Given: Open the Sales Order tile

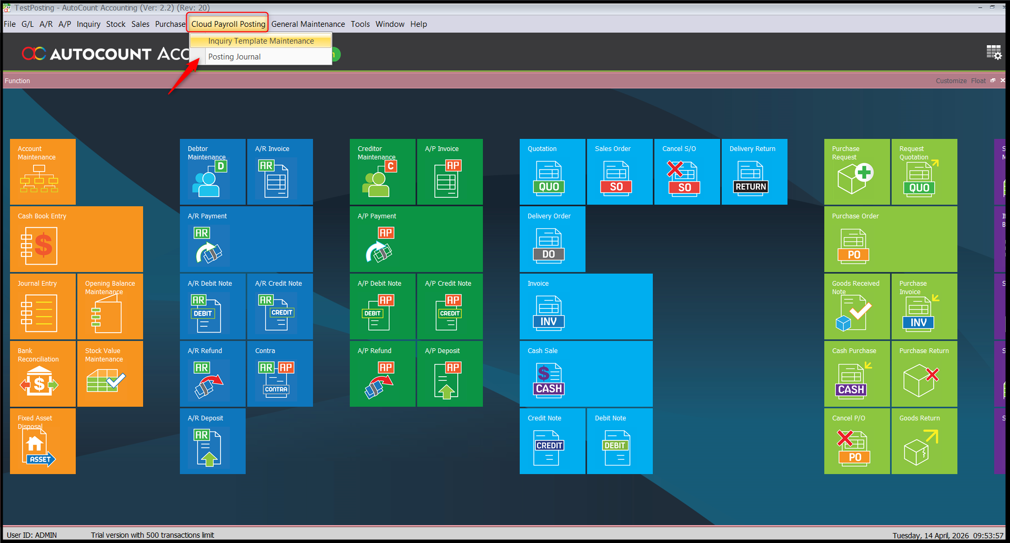Looking at the screenshot, I should click(x=620, y=172).
